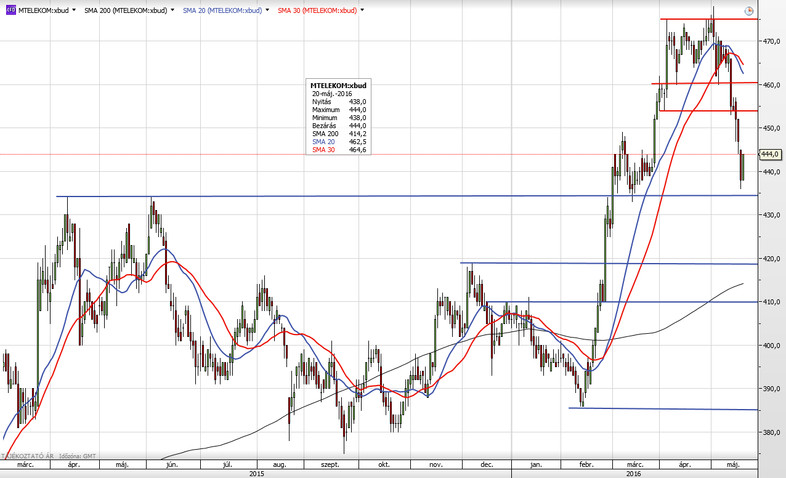Click the 400,0 price axis label

click(x=772, y=346)
